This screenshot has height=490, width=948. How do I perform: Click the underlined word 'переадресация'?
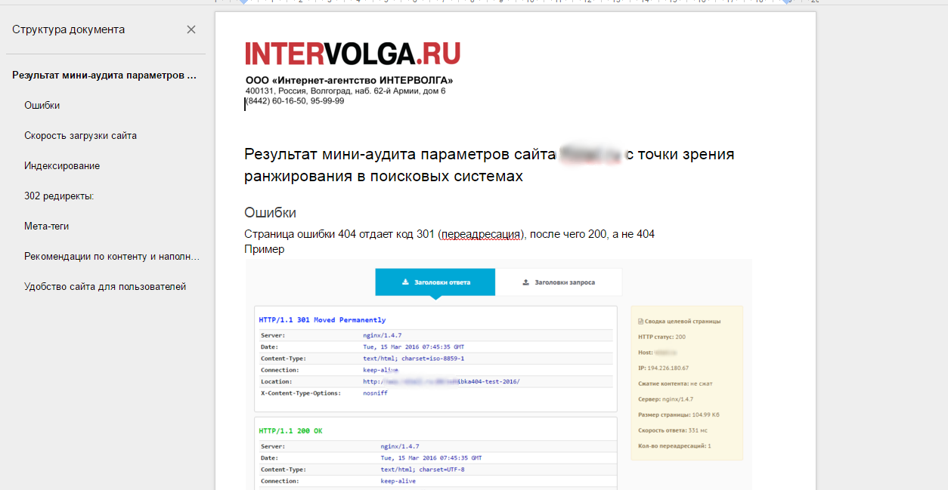(481, 235)
